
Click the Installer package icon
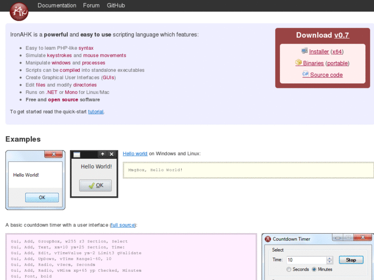[x=305, y=51]
